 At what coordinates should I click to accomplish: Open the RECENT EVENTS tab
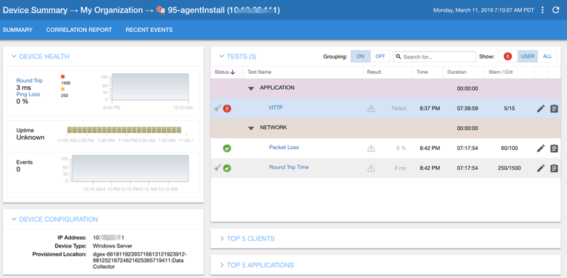point(149,30)
